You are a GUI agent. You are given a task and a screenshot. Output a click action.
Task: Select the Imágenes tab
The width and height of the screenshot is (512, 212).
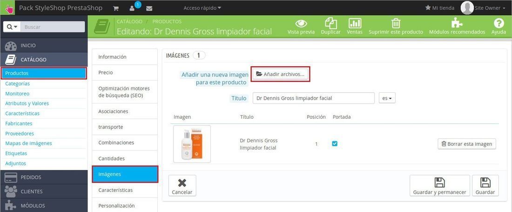(x=125, y=174)
